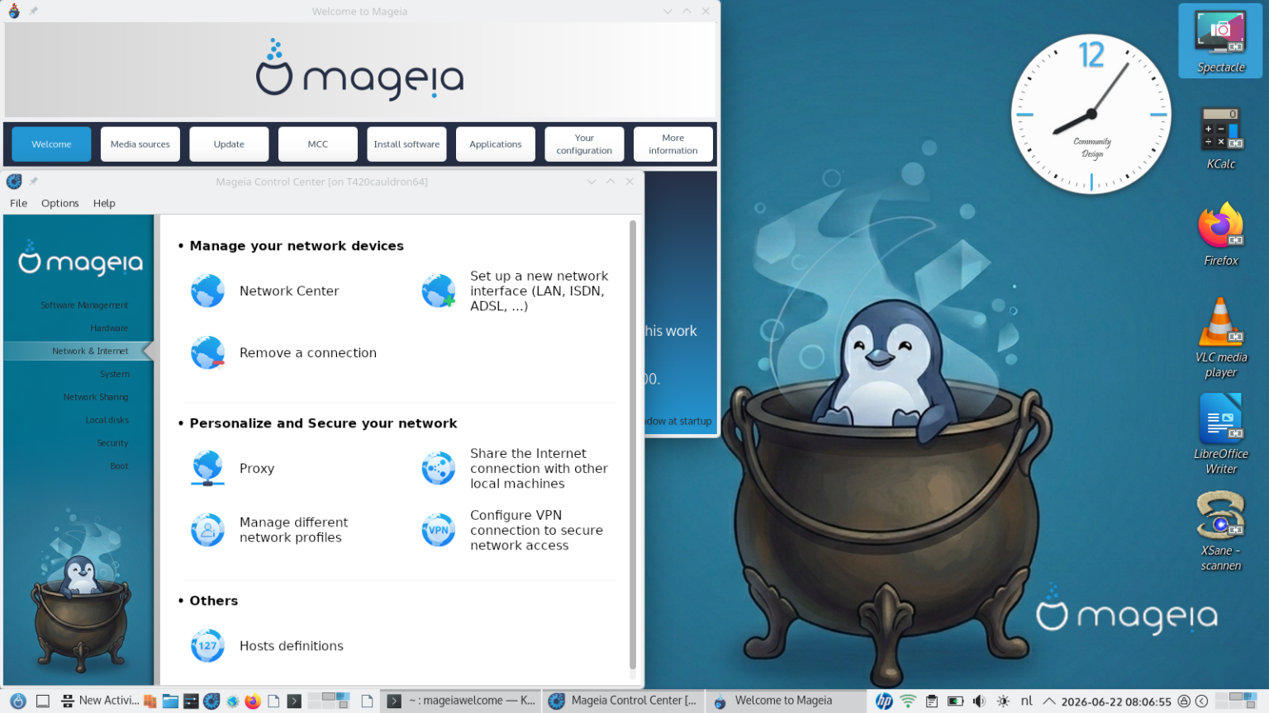Launch Firefox from the desktop

(1220, 234)
